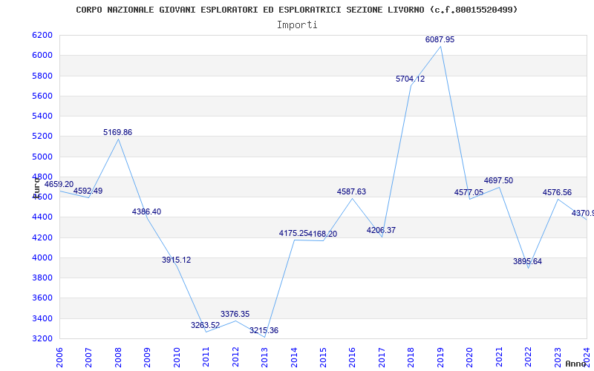Click x-axis year 2018
Screen dimensions: 594x371
point(411,358)
